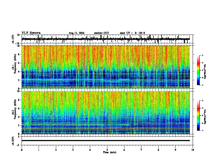
Task: Click the "8" kHz tick on ch.2 frequency axis
Action: click(x=19, y=100)
